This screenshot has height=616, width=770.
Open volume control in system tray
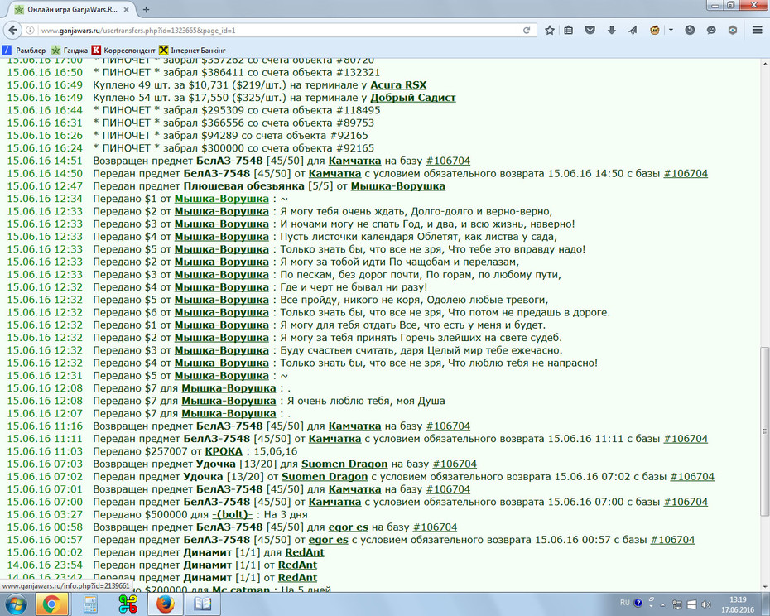click(x=706, y=604)
